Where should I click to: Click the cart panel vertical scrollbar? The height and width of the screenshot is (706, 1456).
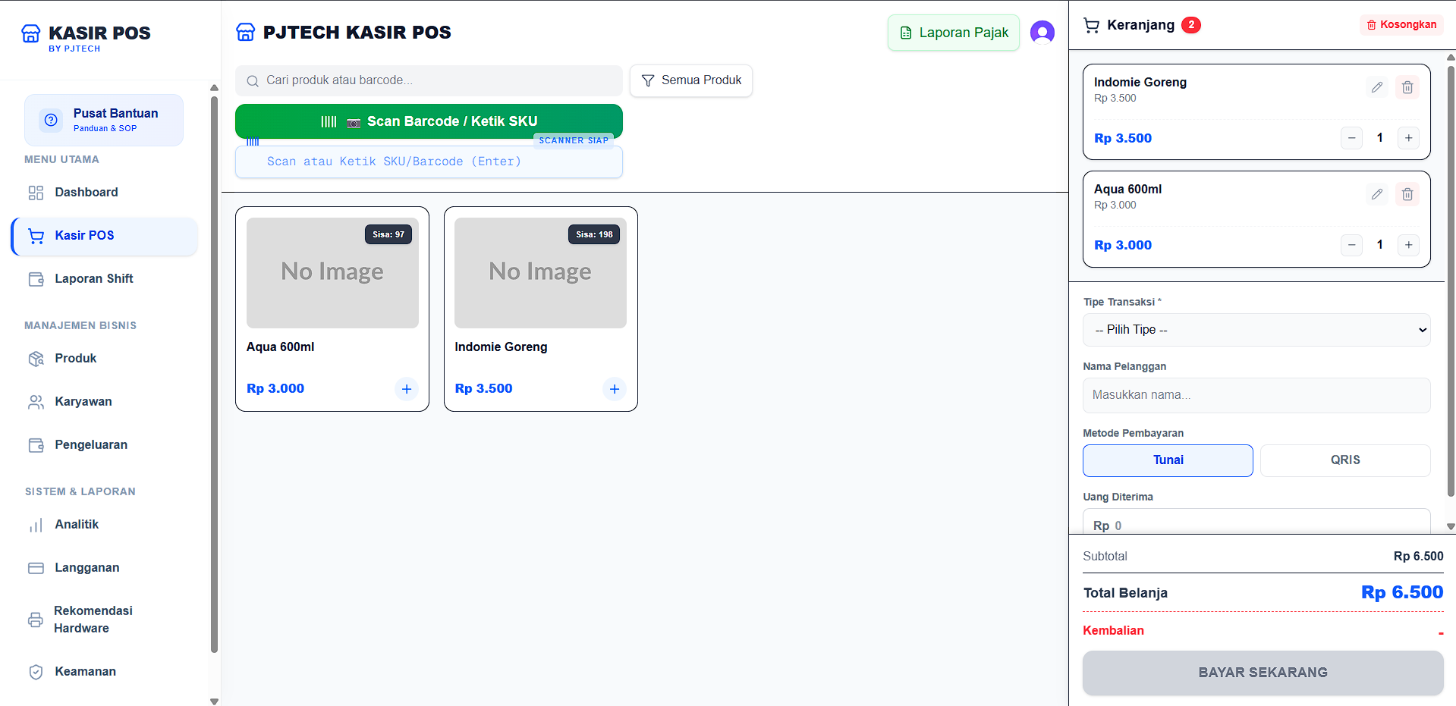1451,281
